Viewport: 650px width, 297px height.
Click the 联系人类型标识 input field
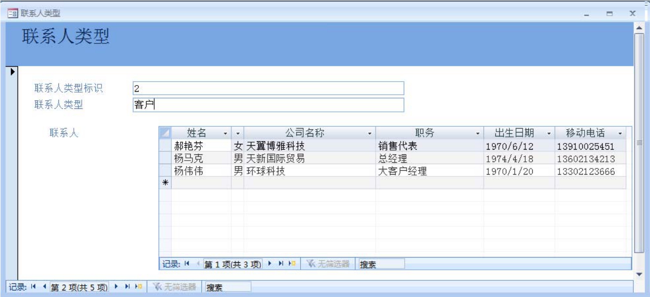(x=268, y=88)
